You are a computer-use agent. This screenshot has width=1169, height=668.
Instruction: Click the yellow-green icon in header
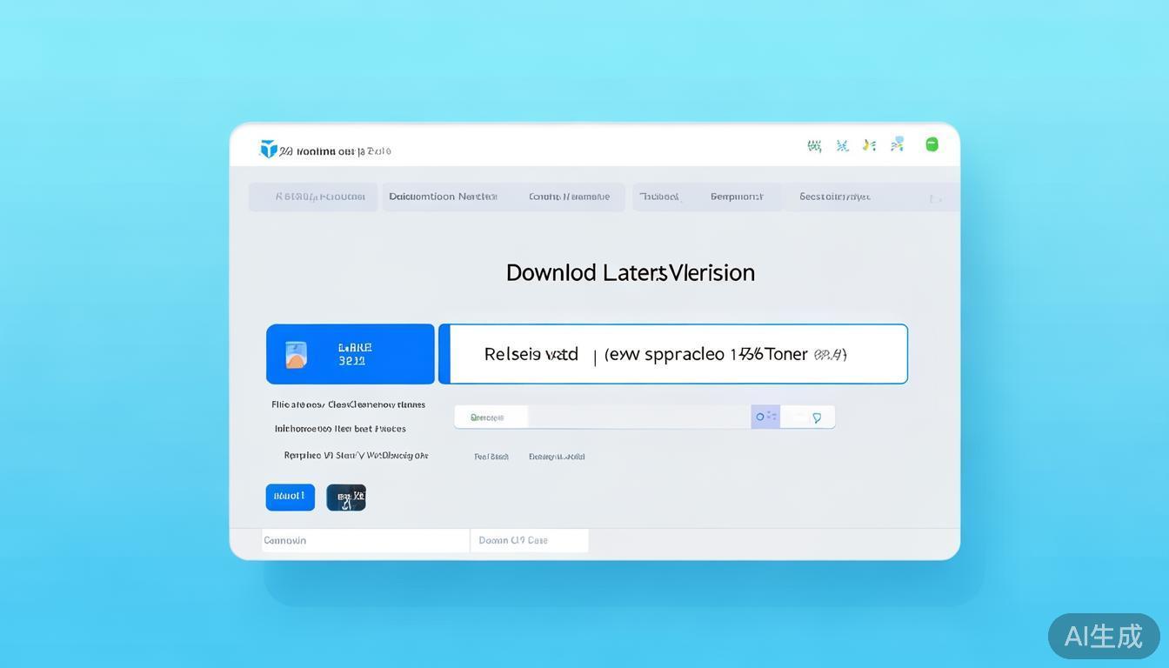pyautogui.click(x=869, y=145)
